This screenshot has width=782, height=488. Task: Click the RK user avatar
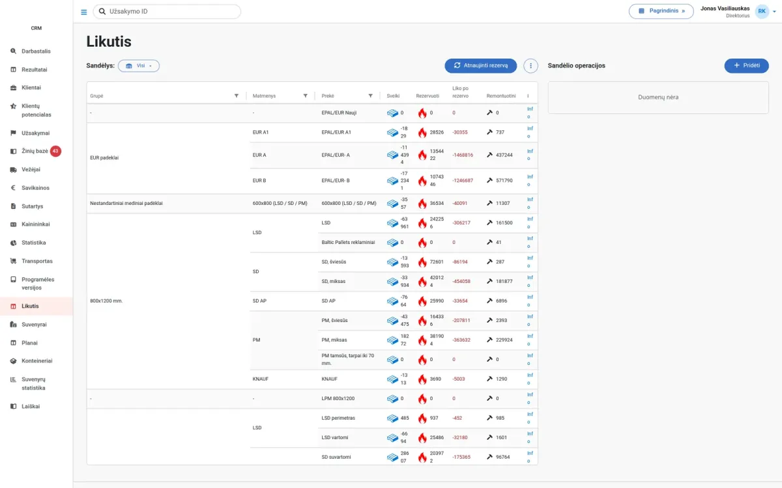[x=762, y=11]
